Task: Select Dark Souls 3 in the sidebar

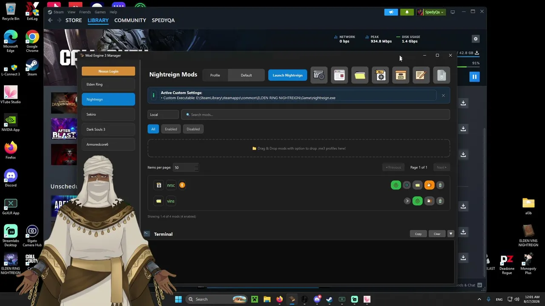Action: click(x=108, y=130)
